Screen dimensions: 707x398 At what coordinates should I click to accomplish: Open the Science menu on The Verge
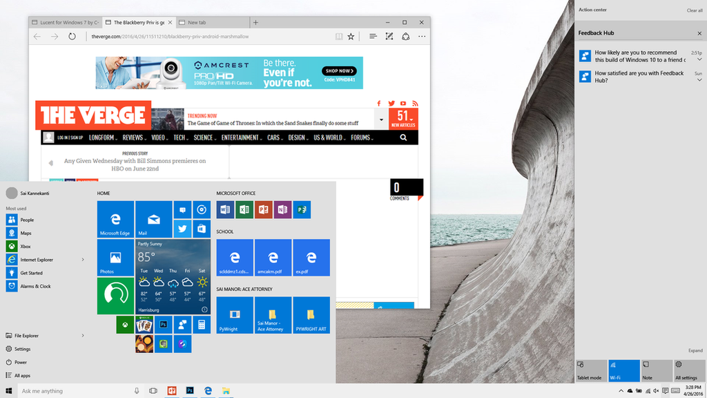204,138
